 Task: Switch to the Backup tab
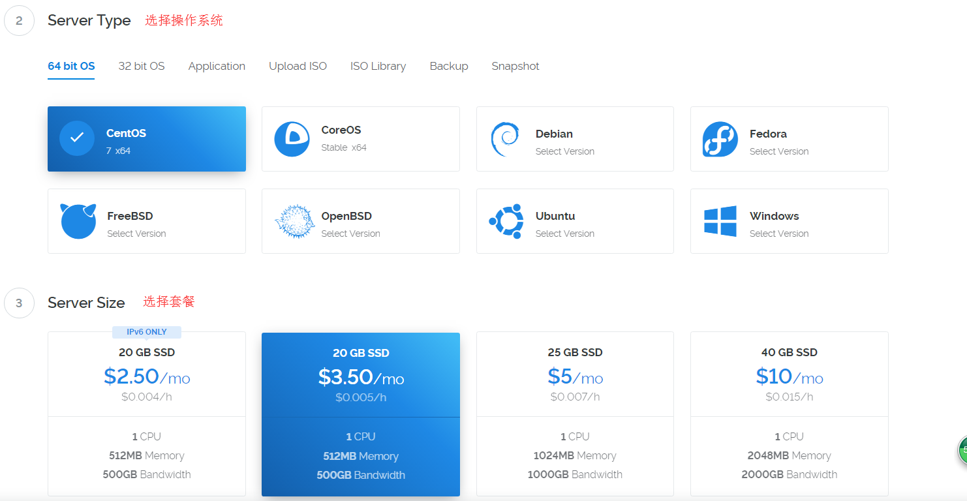pos(449,66)
